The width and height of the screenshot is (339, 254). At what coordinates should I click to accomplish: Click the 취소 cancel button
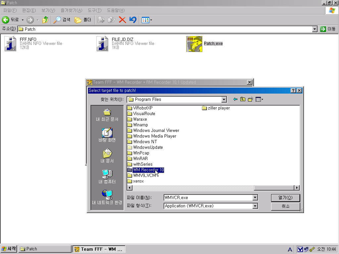click(x=285, y=206)
